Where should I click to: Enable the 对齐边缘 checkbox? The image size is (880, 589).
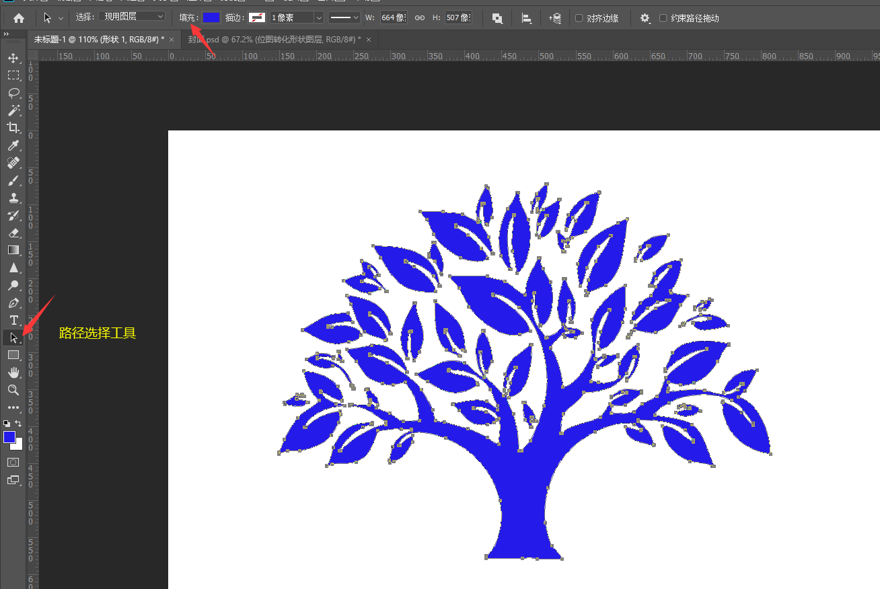(x=579, y=18)
